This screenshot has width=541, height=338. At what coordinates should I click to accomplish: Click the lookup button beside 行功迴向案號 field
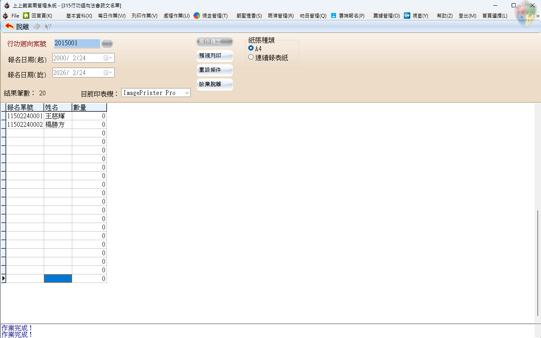tap(107, 44)
